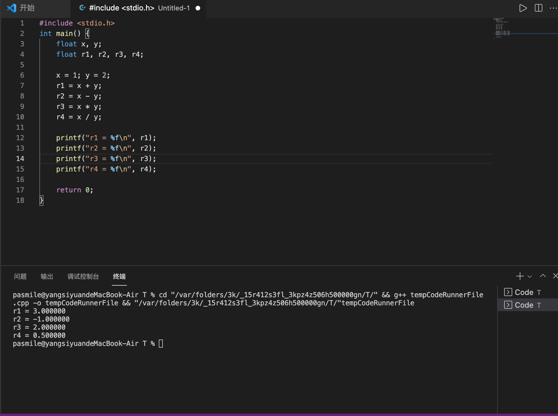Open the 输出 output tab
Viewport: 558px width, 416px height.
pos(47,276)
